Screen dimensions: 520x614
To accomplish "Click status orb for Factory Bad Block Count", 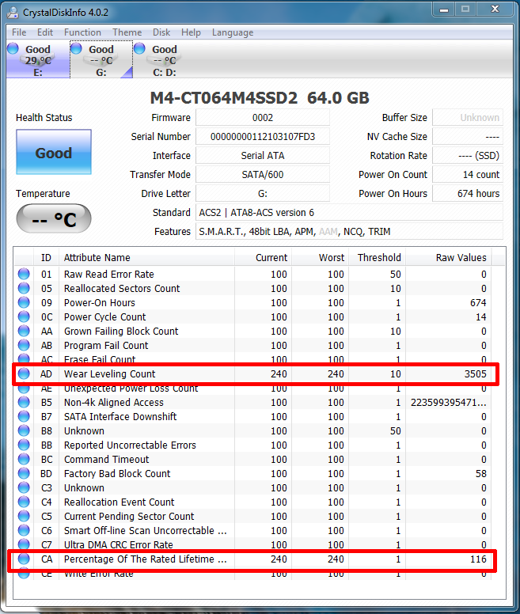I will 24,473.
